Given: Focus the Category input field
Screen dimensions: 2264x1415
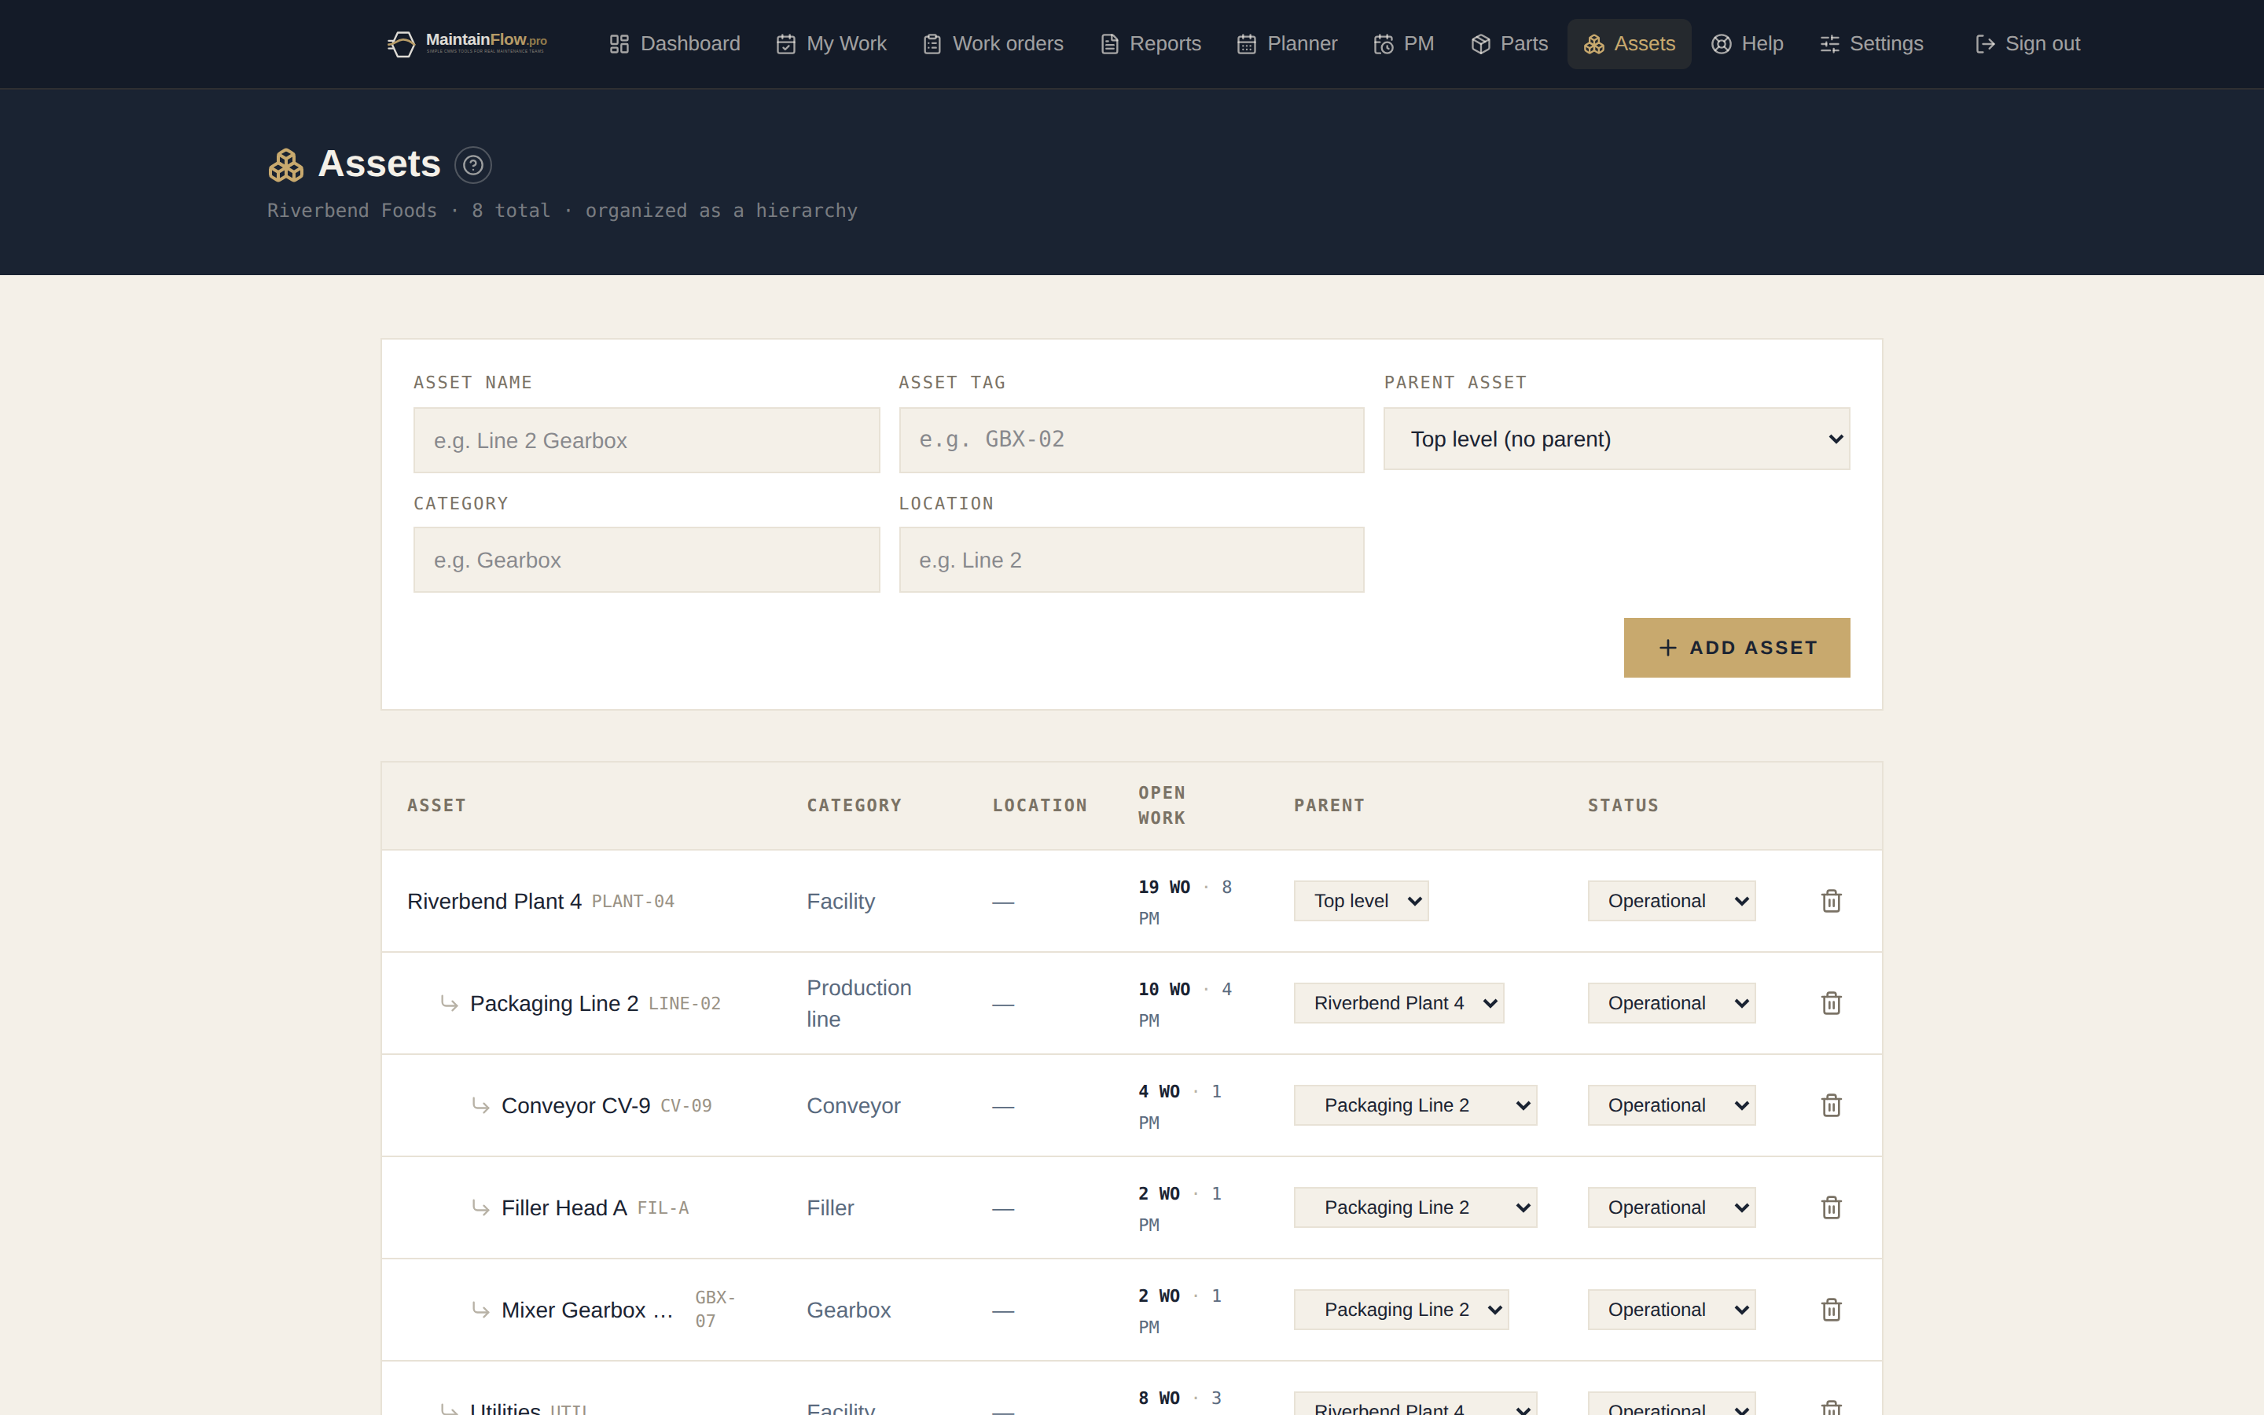Looking at the screenshot, I should [x=646, y=560].
